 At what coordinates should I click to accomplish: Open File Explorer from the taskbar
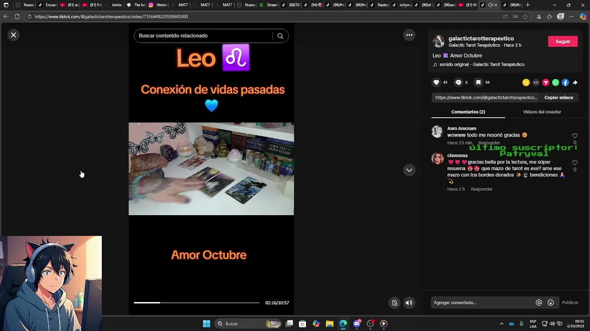tap(330, 324)
